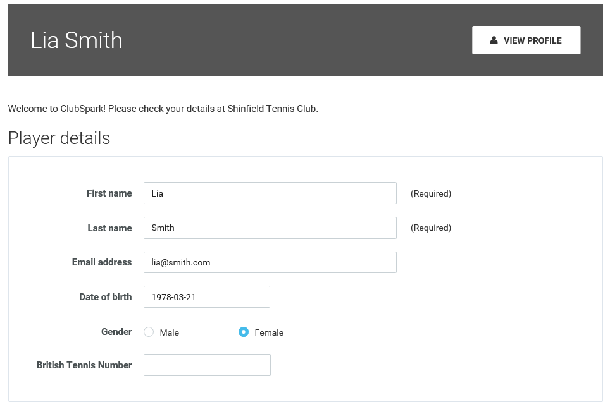The image size is (610, 407).
Task: Click the "British Tennis Number" label
Action: [x=84, y=365]
